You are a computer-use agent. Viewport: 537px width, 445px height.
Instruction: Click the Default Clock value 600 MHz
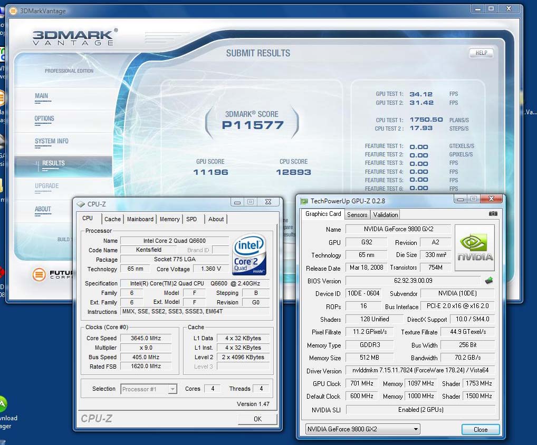[362, 396]
